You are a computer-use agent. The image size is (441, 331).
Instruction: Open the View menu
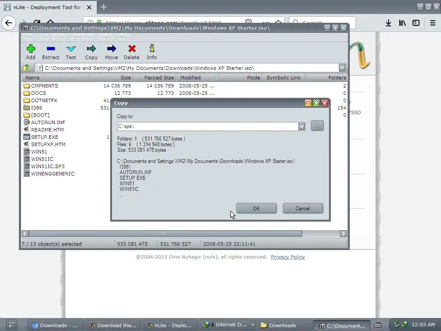click(x=59, y=37)
